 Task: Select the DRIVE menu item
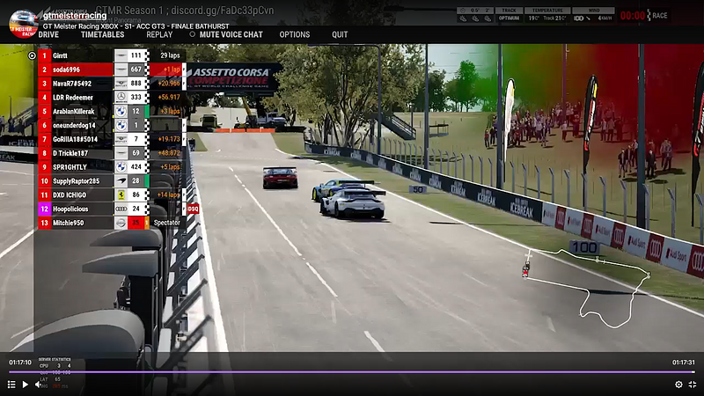[x=48, y=34]
